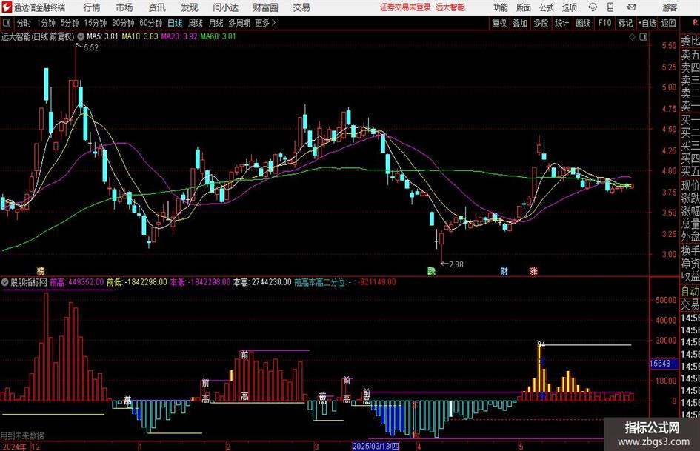Open the 选项 menu

click(x=569, y=7)
